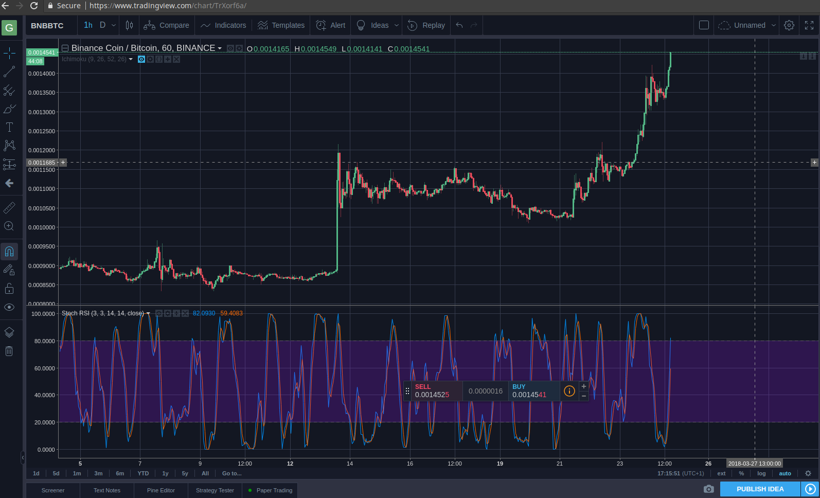Expand the interval dropdown arrow
Image resolution: width=820 pixels, height=498 pixels.
point(114,25)
